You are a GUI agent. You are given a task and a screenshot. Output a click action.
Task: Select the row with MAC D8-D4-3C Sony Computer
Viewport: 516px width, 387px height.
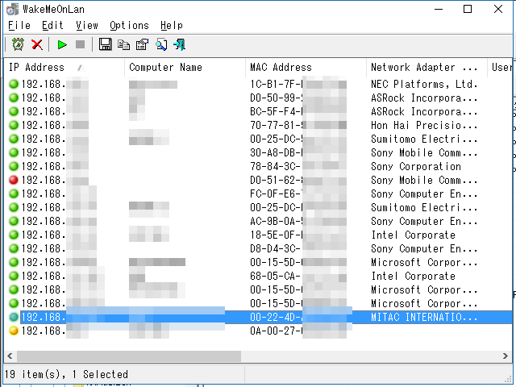pyautogui.click(x=258, y=248)
